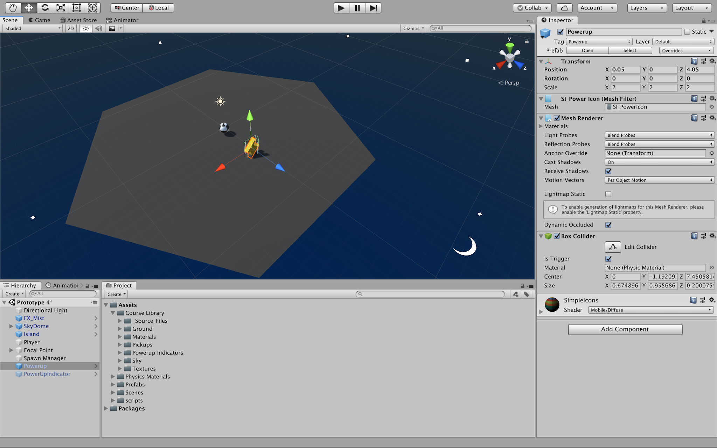This screenshot has height=448, width=717.
Task: Expand the SkyDome object in the Hierarchy
Action: pyautogui.click(x=12, y=326)
